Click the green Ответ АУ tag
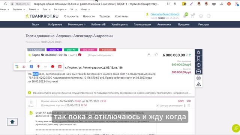The width and height of the screenshot is (240, 135). coord(71,50)
